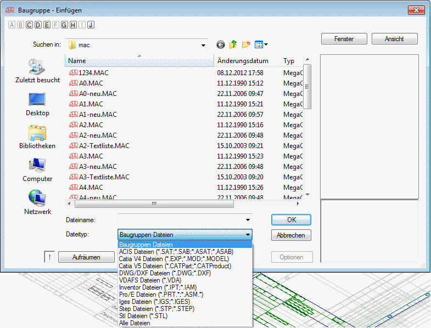Click the horizontal scrollbar thumb of file list
This screenshot has width=431, height=328.
(x=154, y=204)
